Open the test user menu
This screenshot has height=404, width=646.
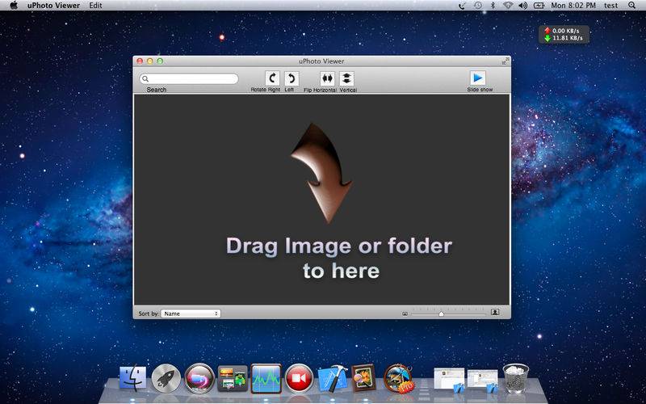click(x=611, y=6)
